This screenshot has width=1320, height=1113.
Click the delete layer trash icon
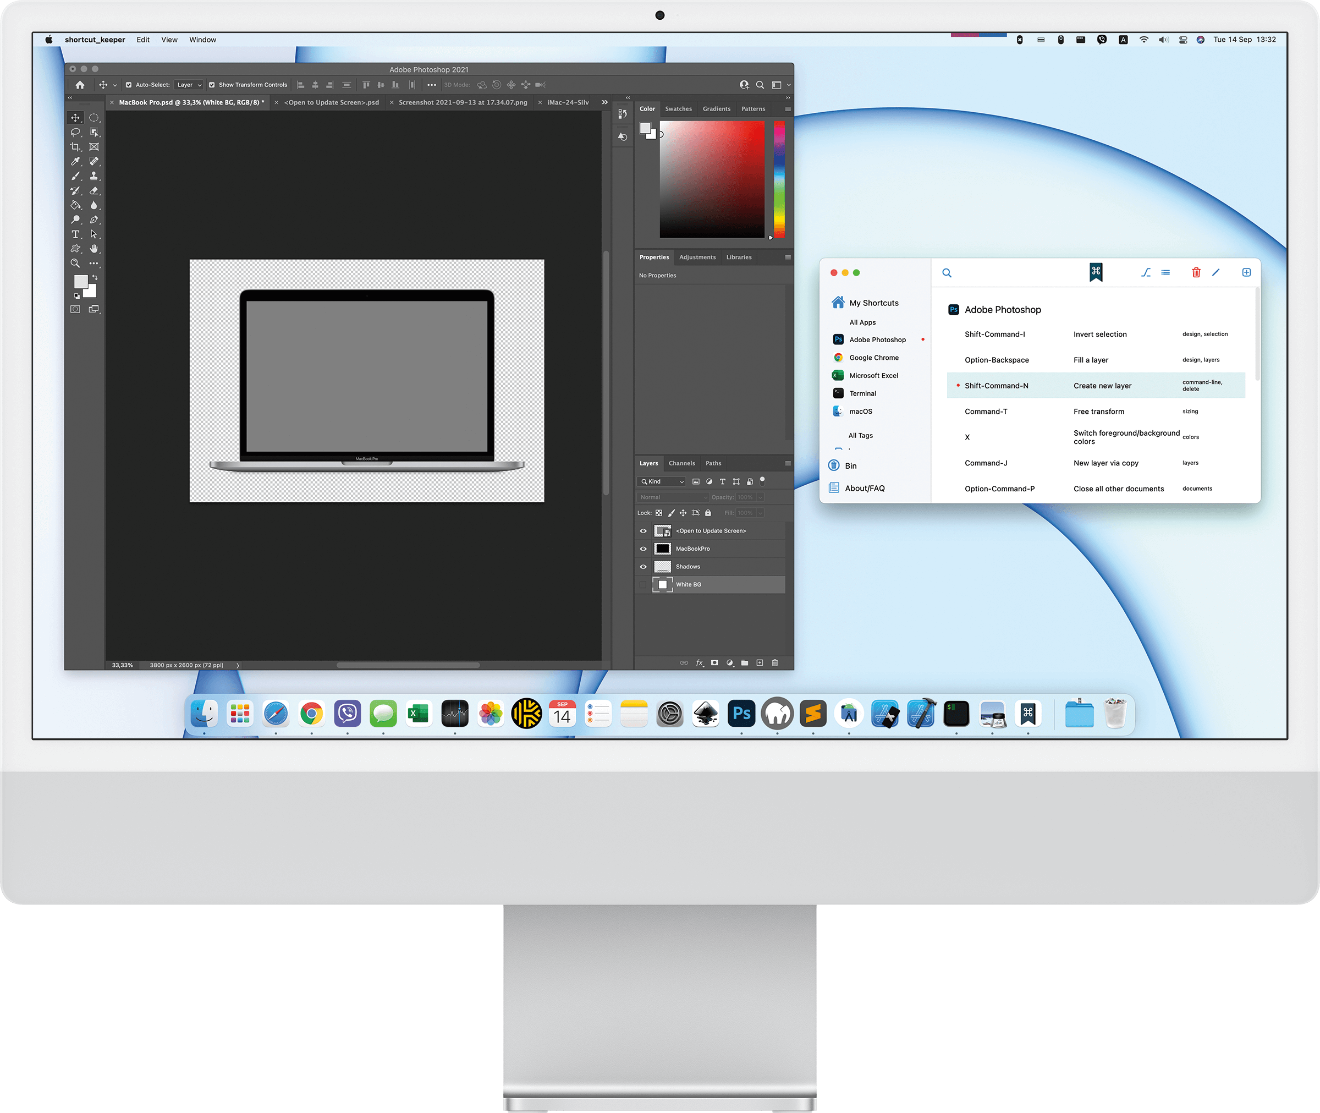[x=774, y=662]
